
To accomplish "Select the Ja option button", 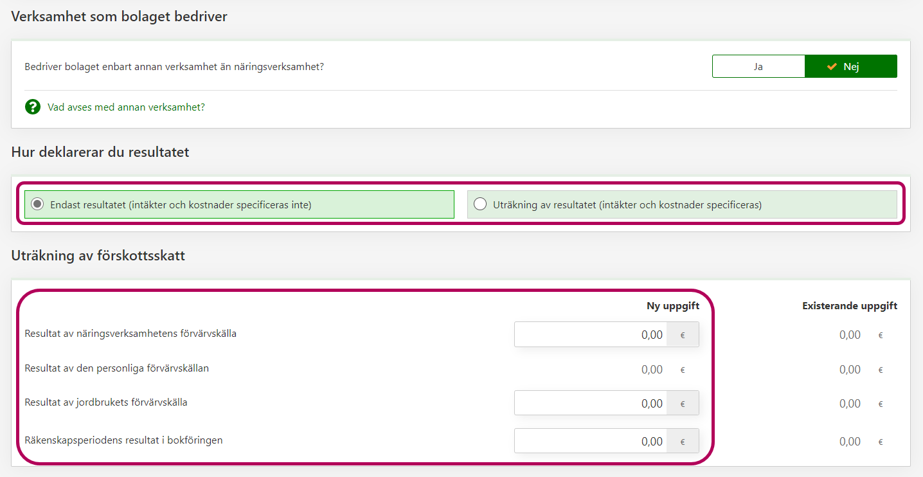I will tap(758, 66).
